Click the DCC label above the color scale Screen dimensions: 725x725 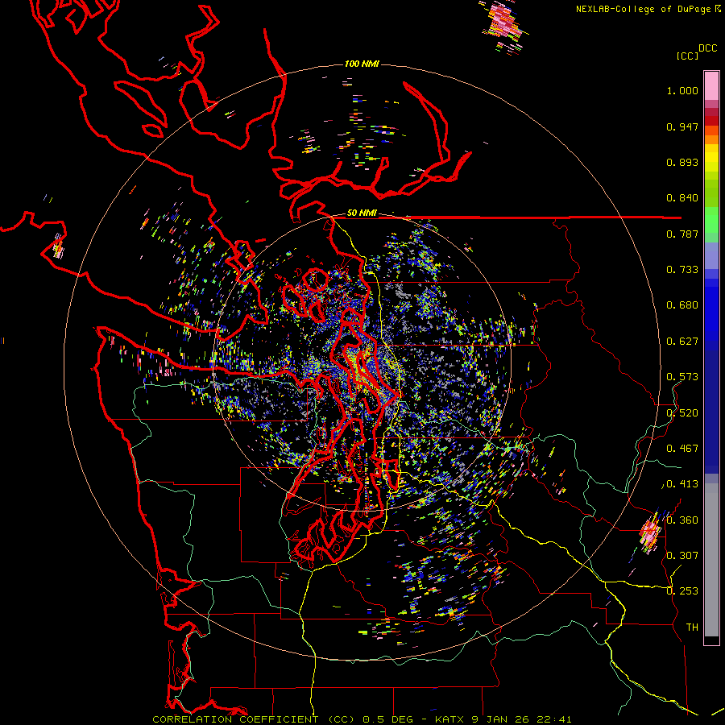click(x=708, y=48)
